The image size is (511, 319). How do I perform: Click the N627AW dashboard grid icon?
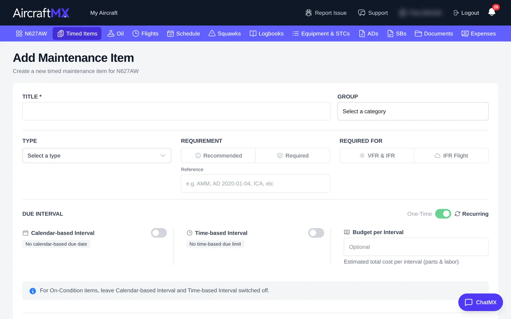[x=19, y=33]
